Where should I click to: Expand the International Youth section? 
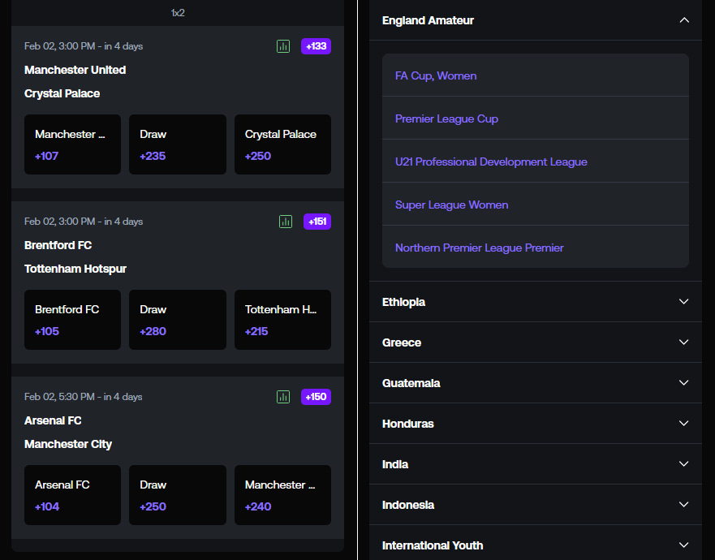click(536, 543)
